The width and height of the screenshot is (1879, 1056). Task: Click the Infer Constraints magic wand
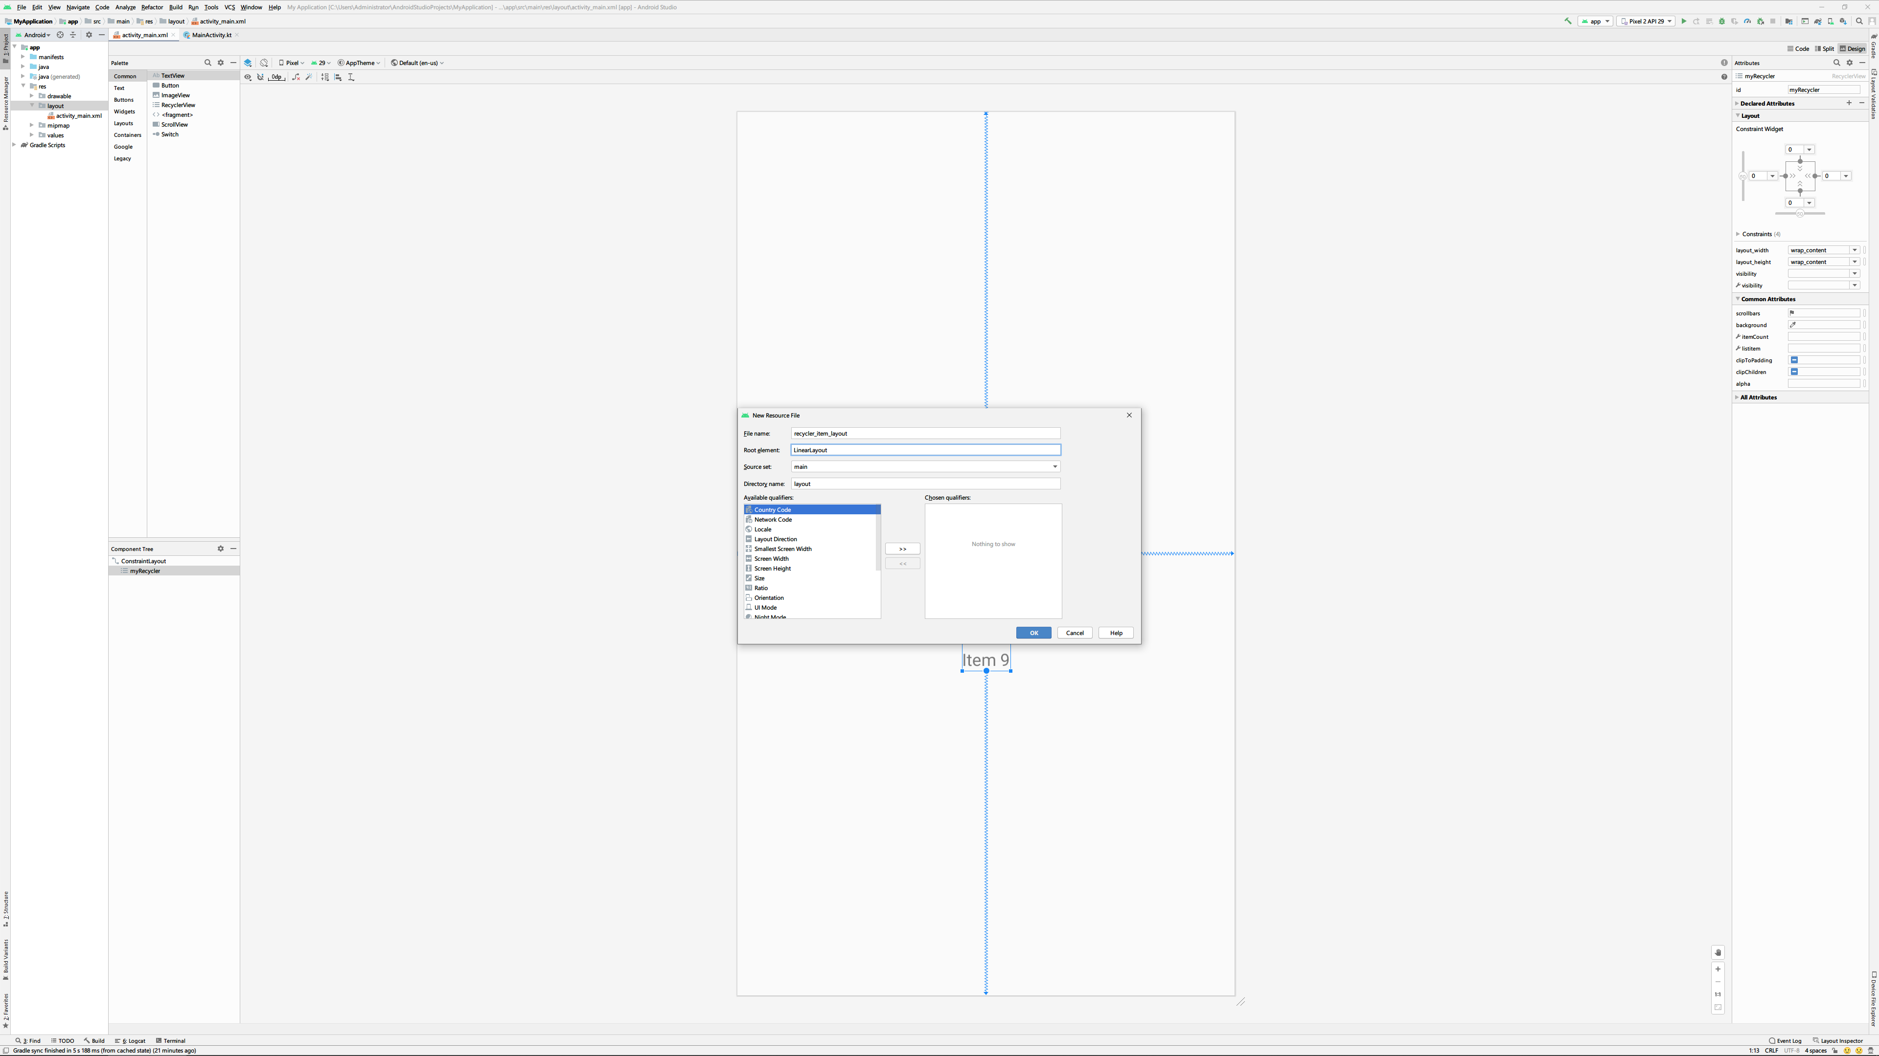tap(309, 77)
